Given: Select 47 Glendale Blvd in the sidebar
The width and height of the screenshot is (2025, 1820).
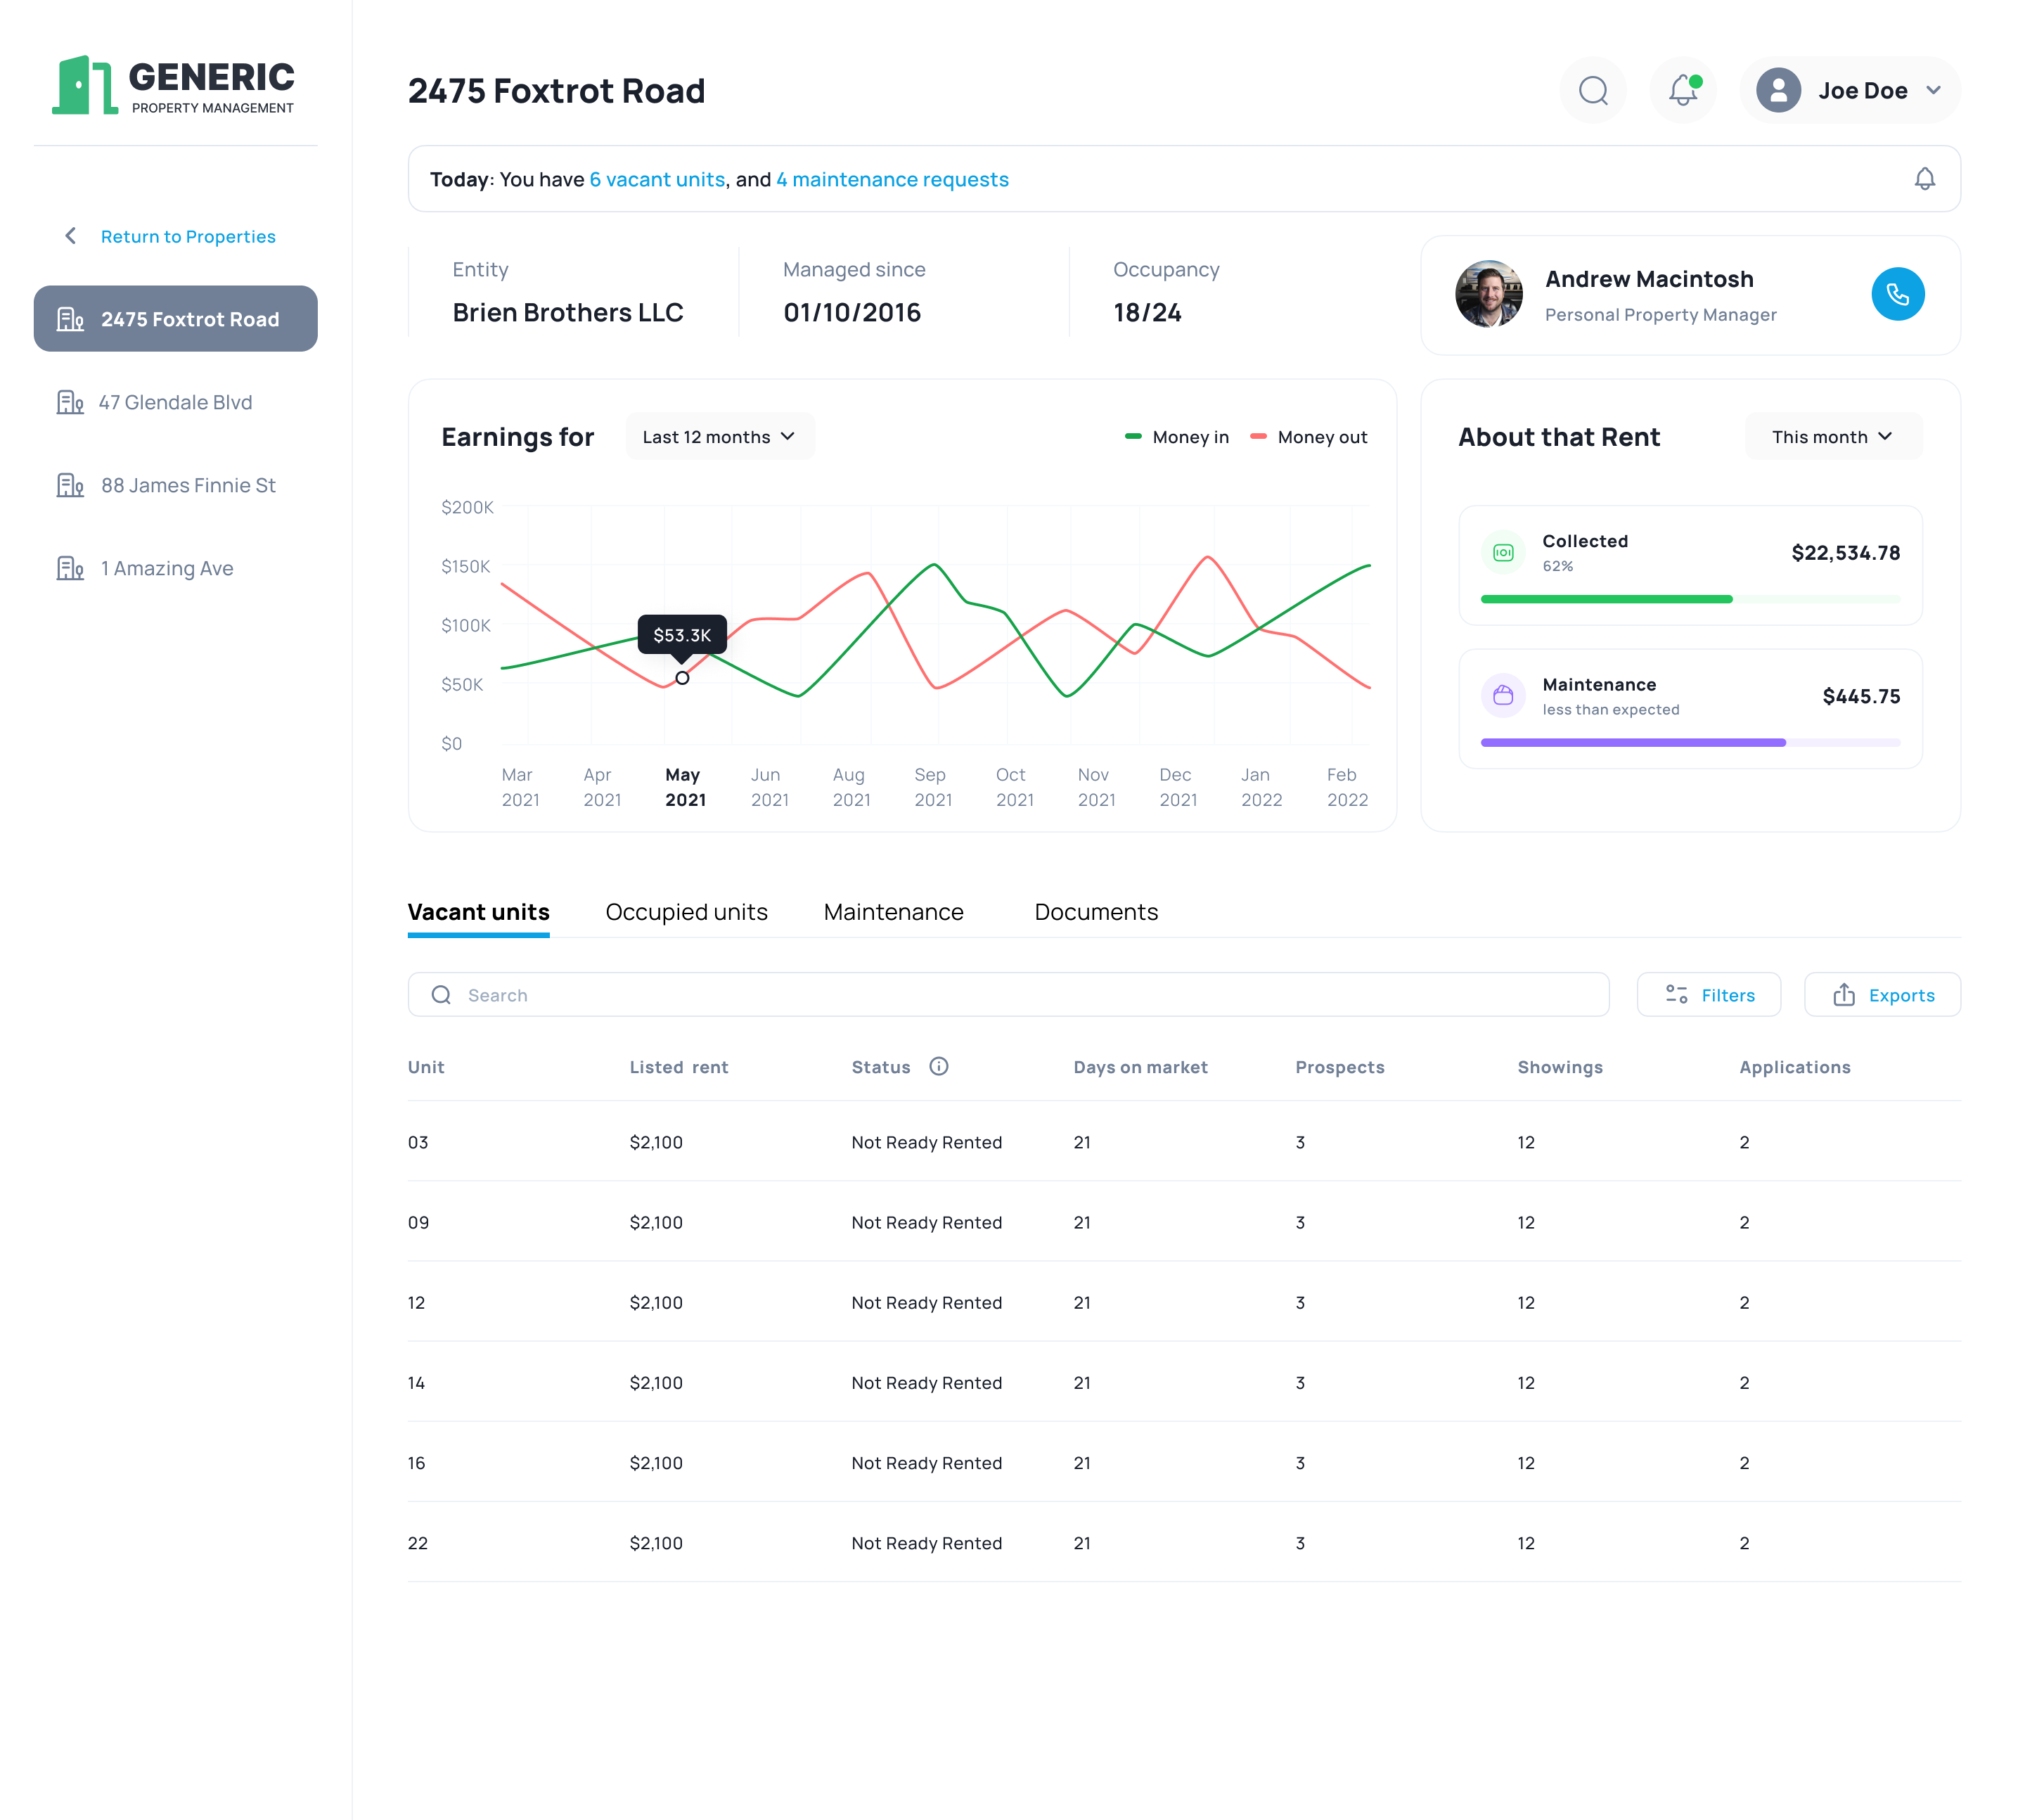Looking at the screenshot, I should point(175,402).
